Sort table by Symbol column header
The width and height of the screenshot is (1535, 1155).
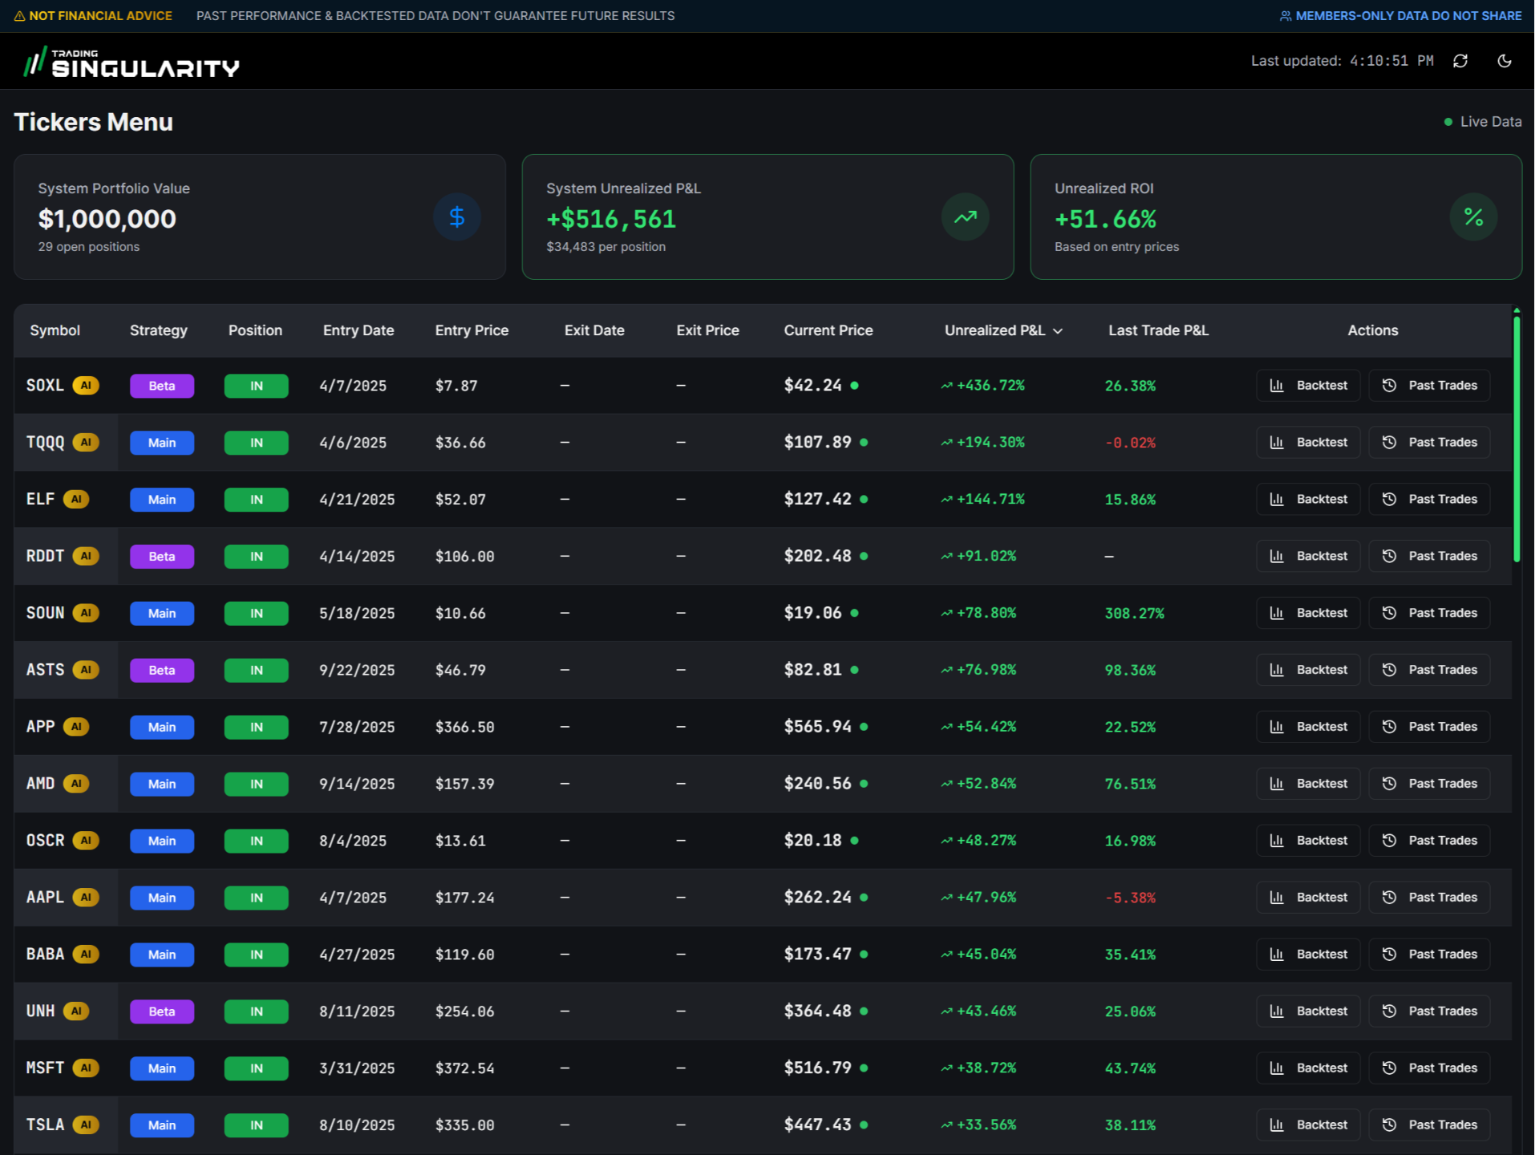click(55, 330)
